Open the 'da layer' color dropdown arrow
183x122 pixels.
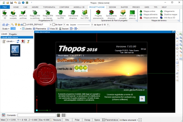(64, 25)
